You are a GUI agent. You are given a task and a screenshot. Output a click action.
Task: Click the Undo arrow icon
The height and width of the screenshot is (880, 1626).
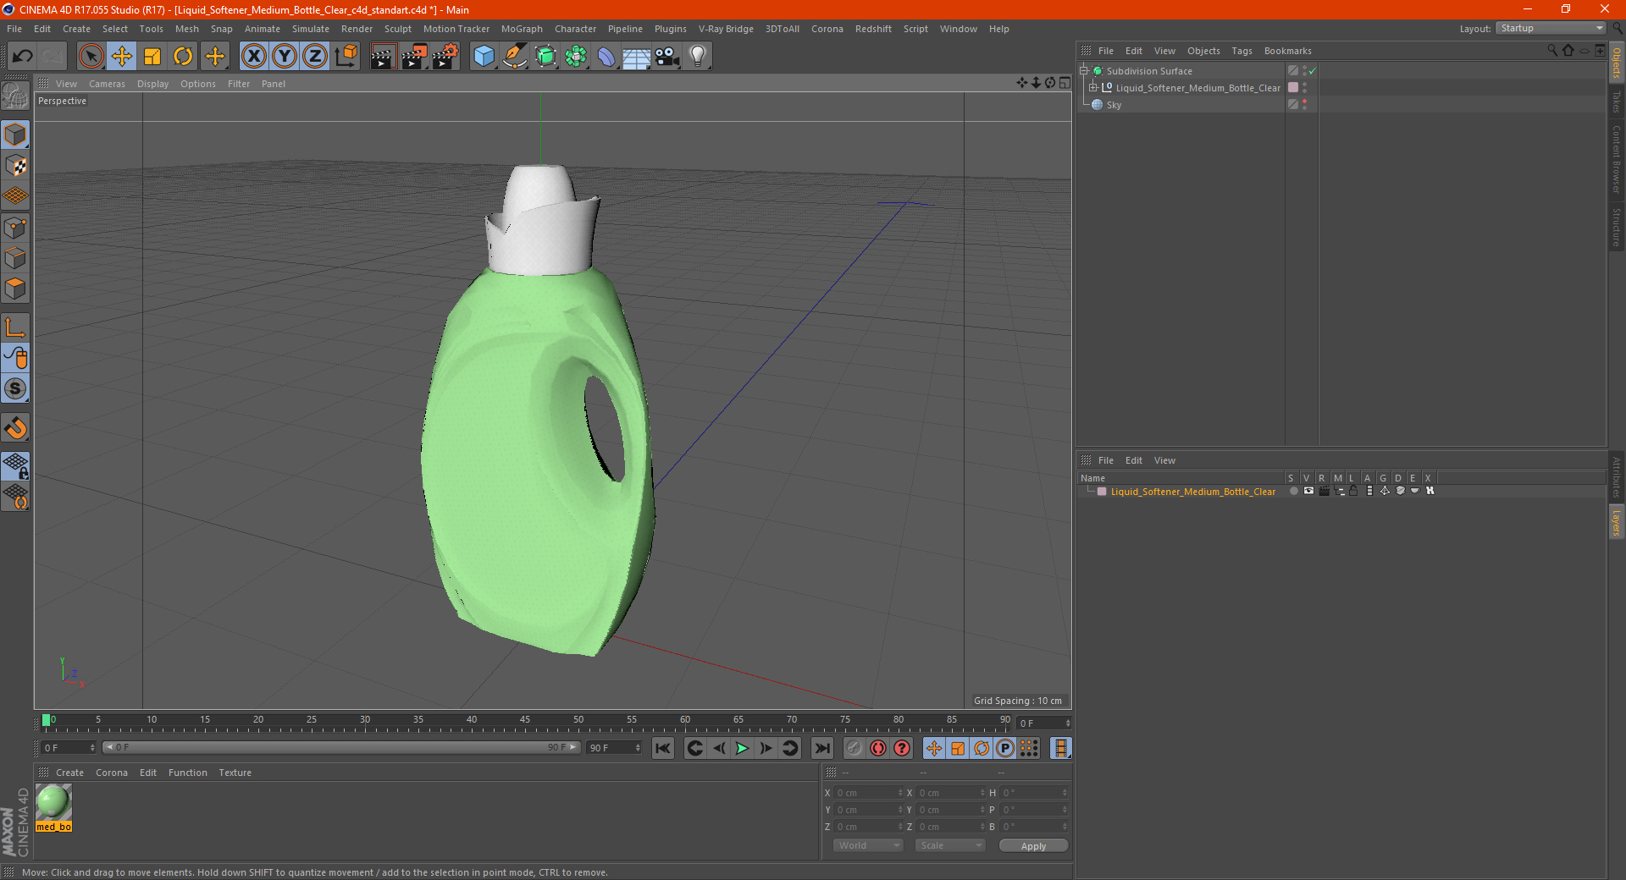pyautogui.click(x=23, y=57)
